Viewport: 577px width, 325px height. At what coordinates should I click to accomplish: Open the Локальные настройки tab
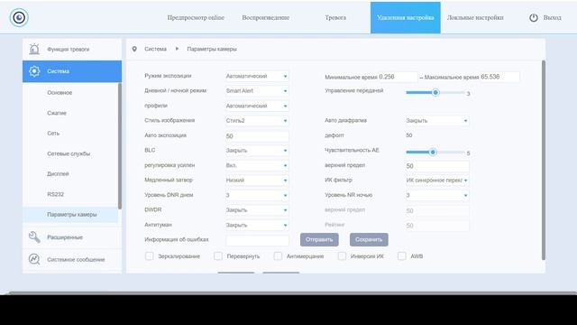(x=475, y=17)
